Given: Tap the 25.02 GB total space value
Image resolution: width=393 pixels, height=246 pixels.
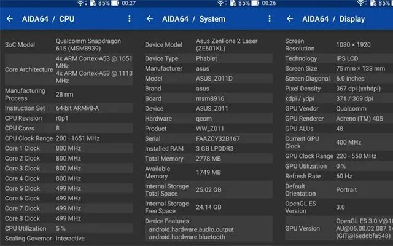Looking at the screenshot, I should click(x=209, y=190).
